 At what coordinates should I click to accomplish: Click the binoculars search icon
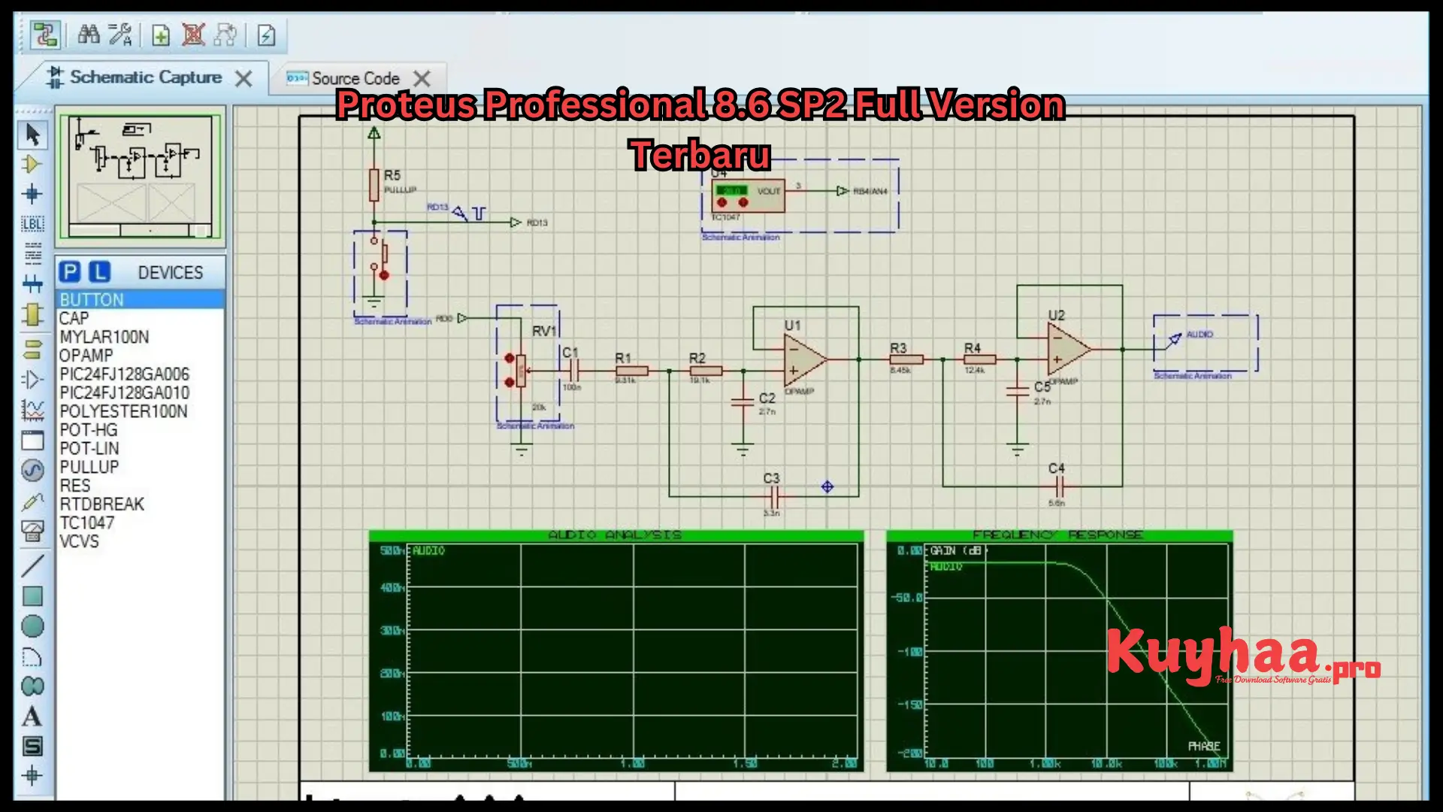tap(89, 34)
